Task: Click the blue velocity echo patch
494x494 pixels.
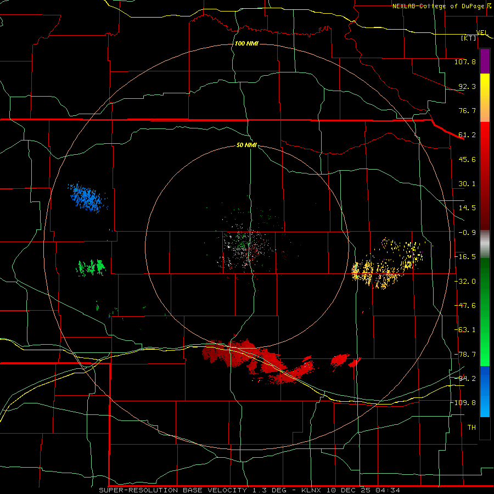Action: tap(87, 198)
